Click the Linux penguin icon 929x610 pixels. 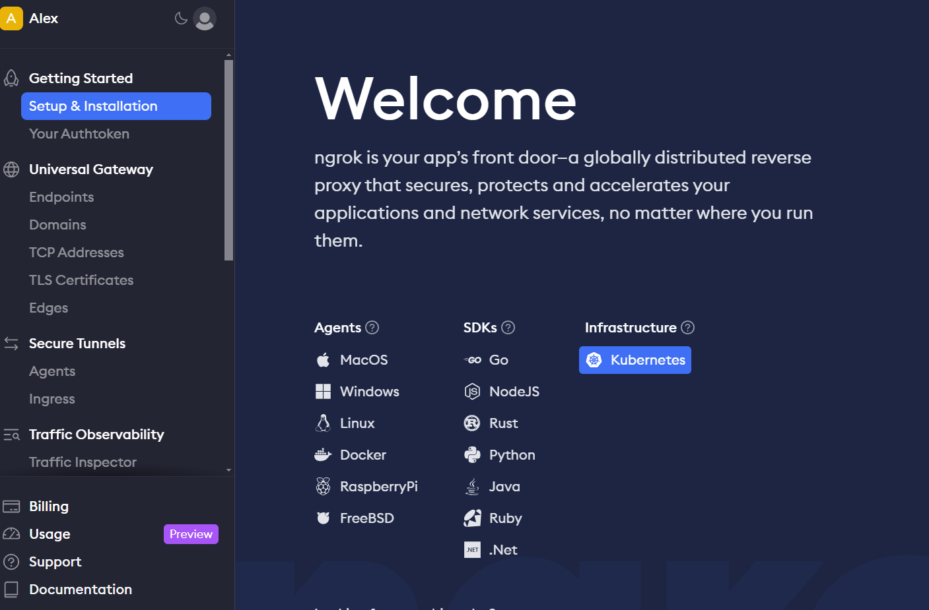pyautogui.click(x=323, y=423)
